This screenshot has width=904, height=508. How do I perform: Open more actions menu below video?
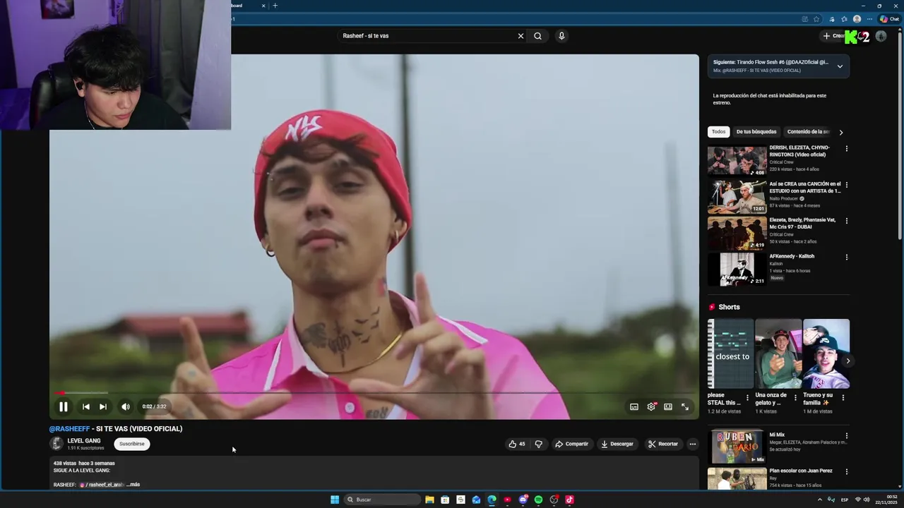point(693,444)
